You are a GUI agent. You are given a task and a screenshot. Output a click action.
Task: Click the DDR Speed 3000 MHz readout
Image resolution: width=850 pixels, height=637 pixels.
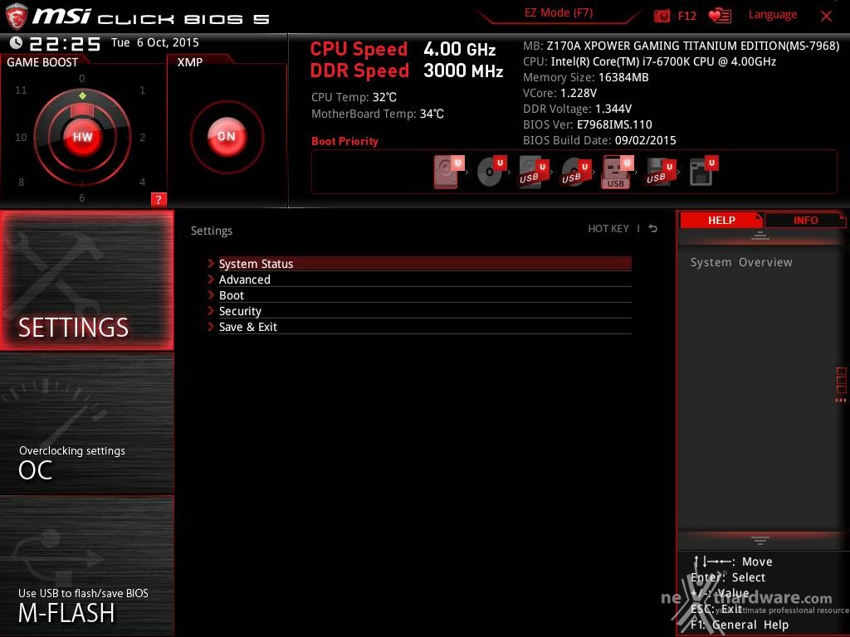(x=407, y=71)
